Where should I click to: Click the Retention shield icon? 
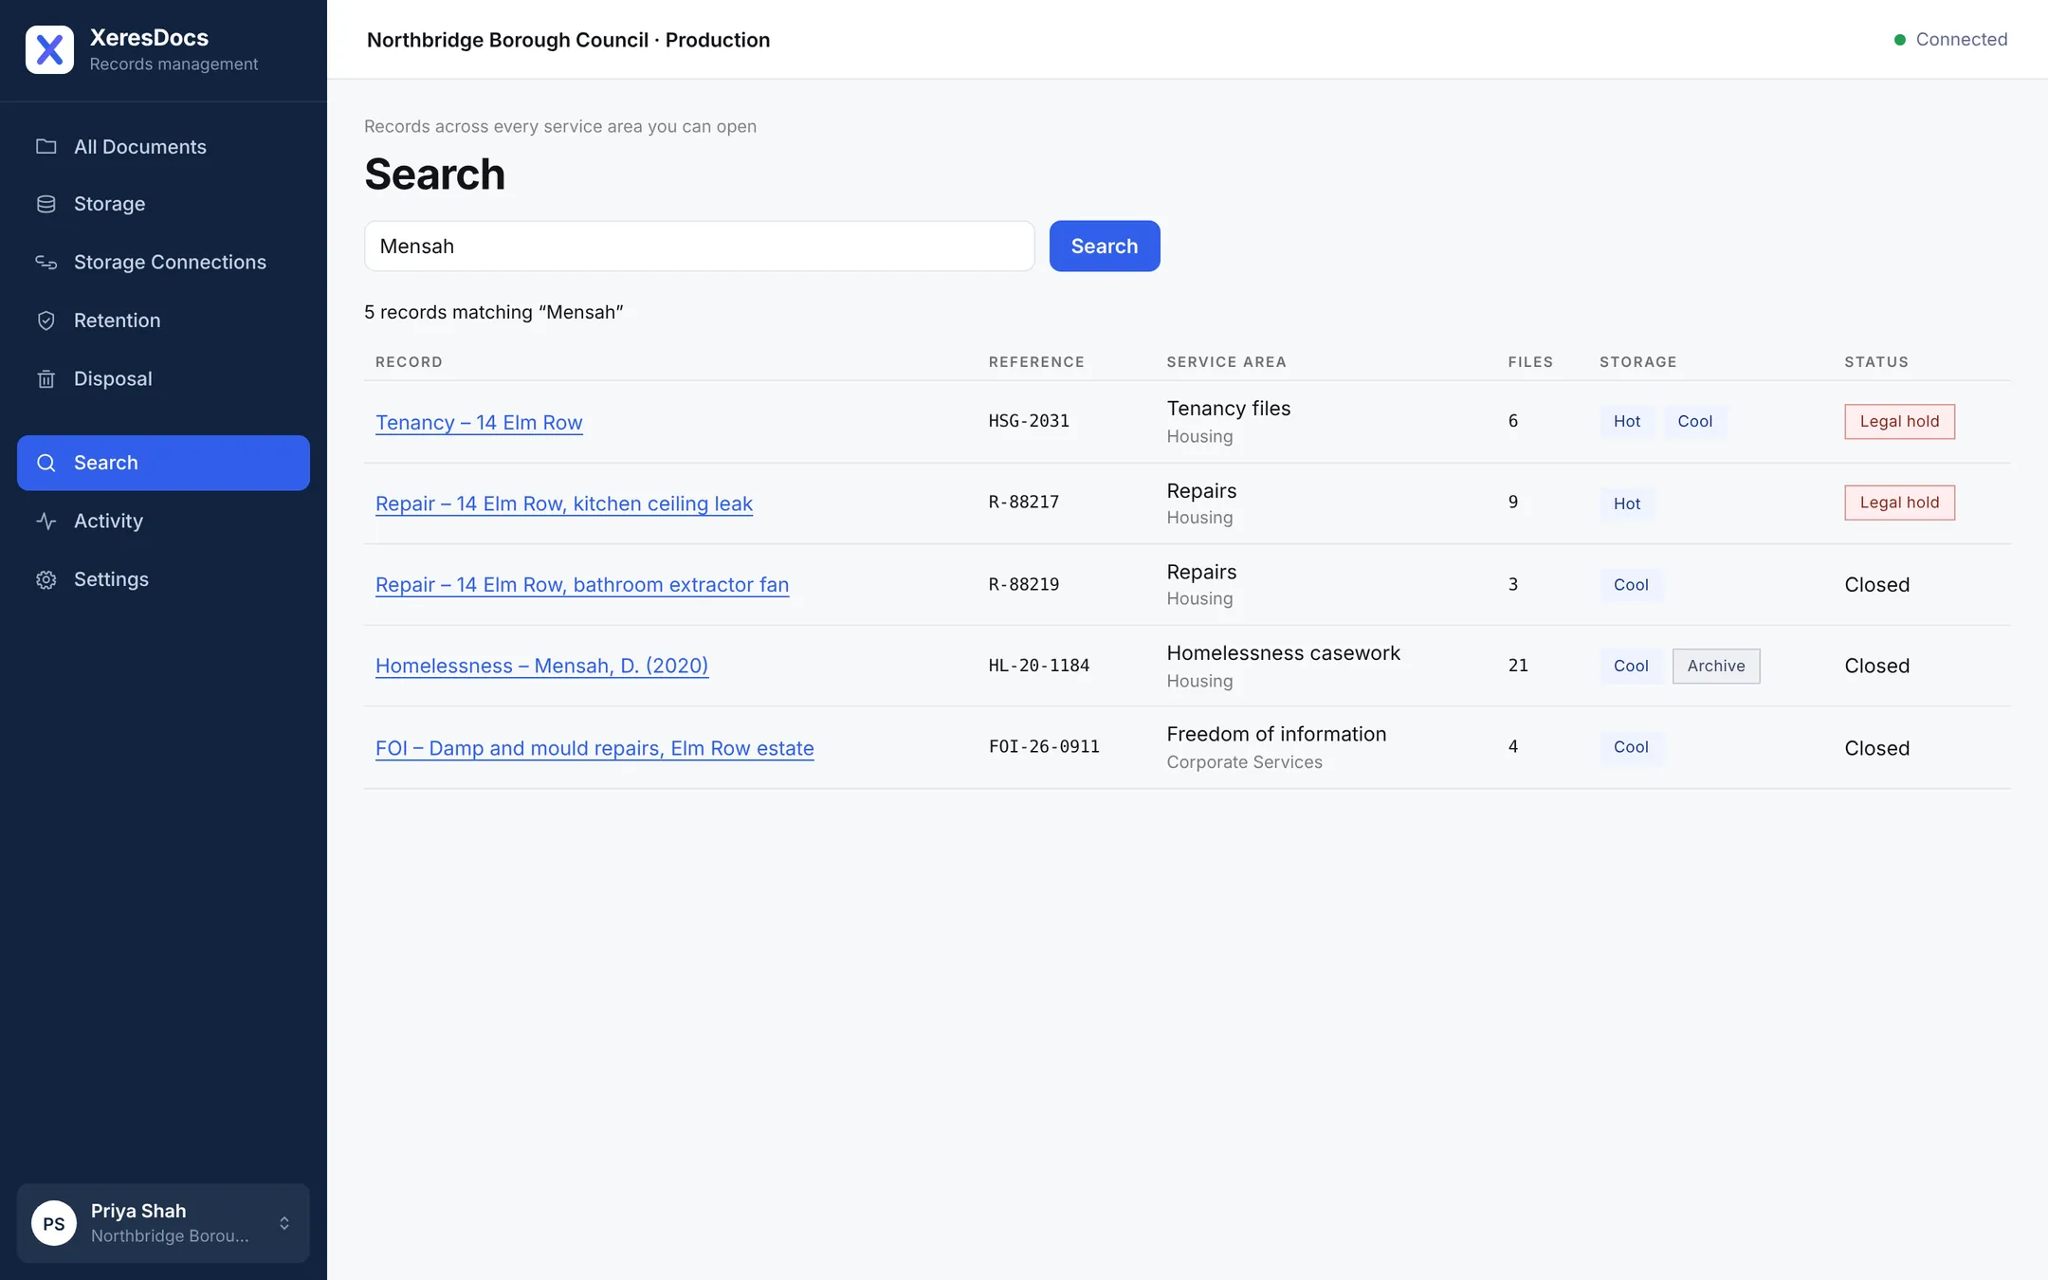[x=46, y=320]
